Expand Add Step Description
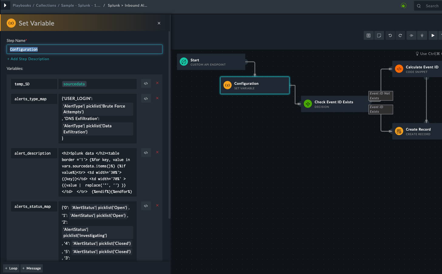This screenshot has width=442, height=274. 28,59
